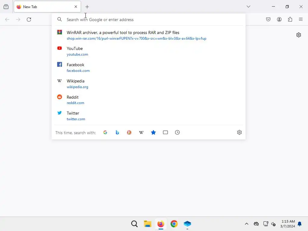Search open Tabs with rectangle icon

(165, 132)
